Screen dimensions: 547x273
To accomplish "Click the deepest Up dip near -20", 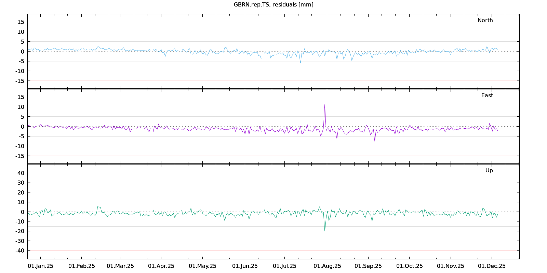I will pos(325,231).
